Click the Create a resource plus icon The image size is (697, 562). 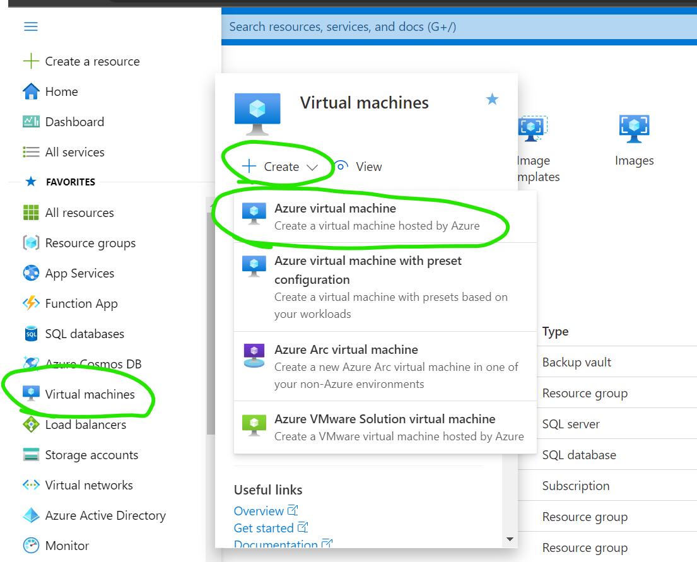pyautogui.click(x=31, y=61)
